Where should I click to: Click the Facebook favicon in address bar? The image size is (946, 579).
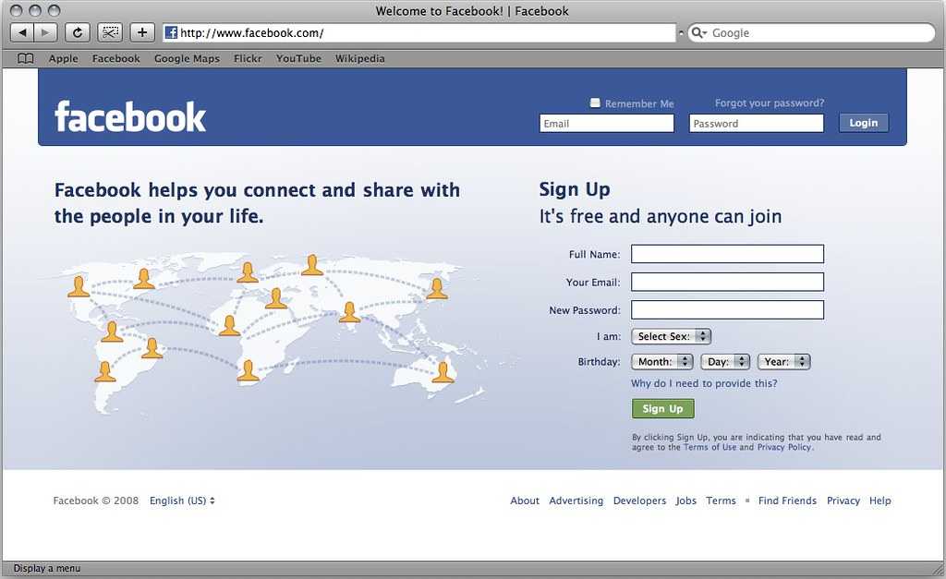coord(171,32)
